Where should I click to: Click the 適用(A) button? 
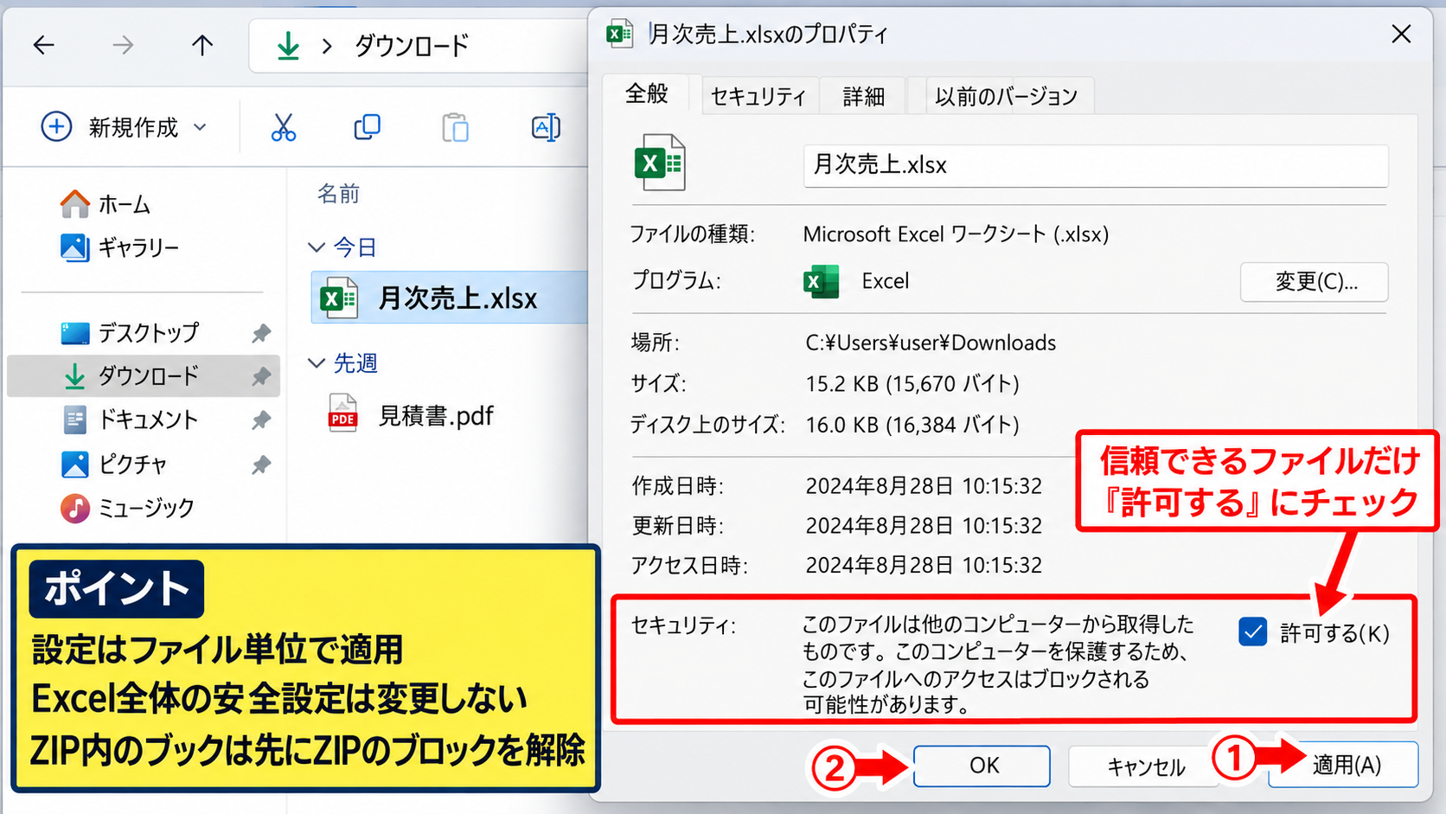1343,765
